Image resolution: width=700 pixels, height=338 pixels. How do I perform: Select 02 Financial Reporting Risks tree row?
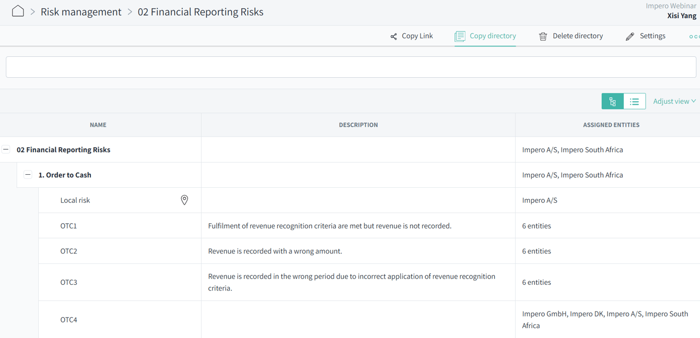(x=63, y=150)
